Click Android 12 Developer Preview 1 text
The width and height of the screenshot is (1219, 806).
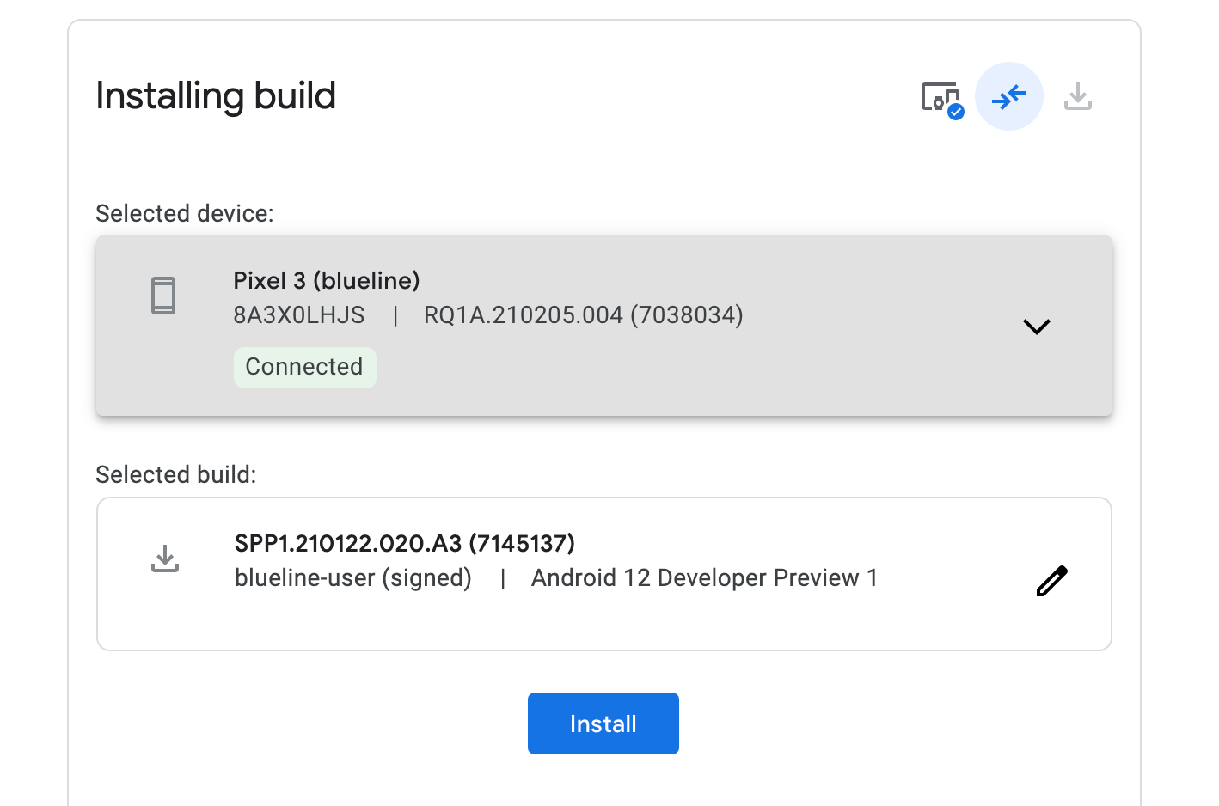704,578
